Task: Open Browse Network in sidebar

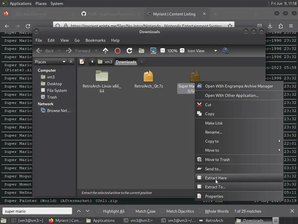Action: (56, 111)
